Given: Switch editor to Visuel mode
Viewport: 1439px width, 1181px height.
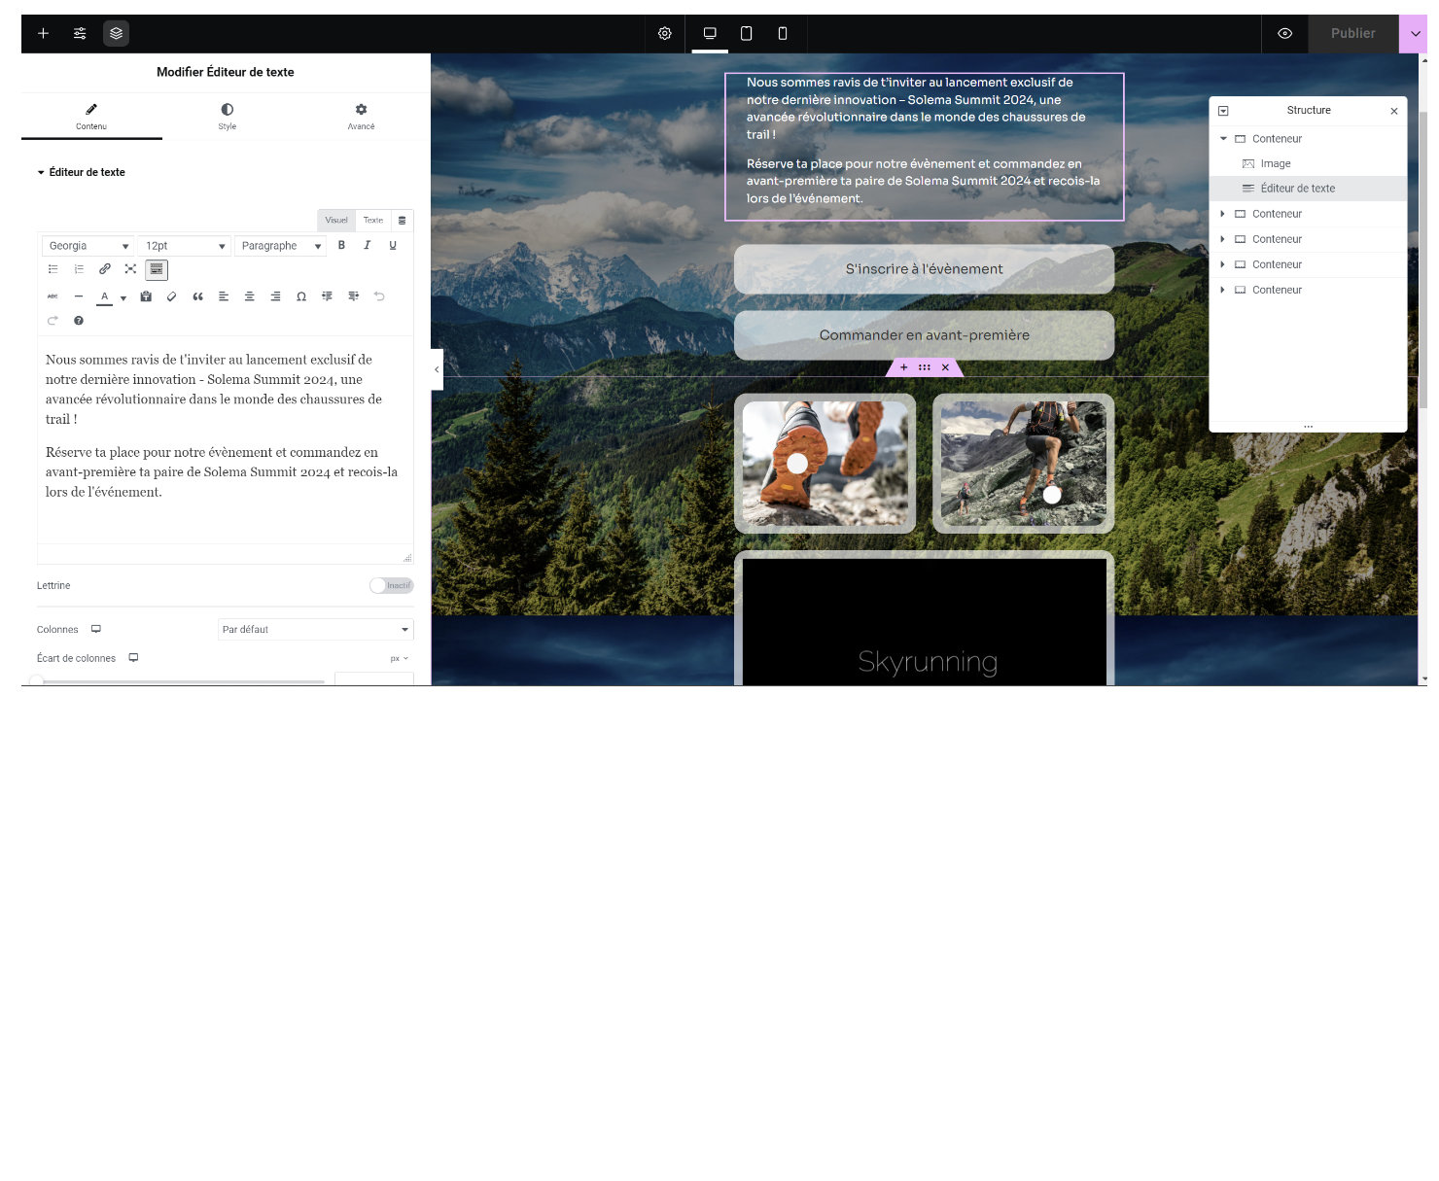Looking at the screenshot, I should coord(336,221).
